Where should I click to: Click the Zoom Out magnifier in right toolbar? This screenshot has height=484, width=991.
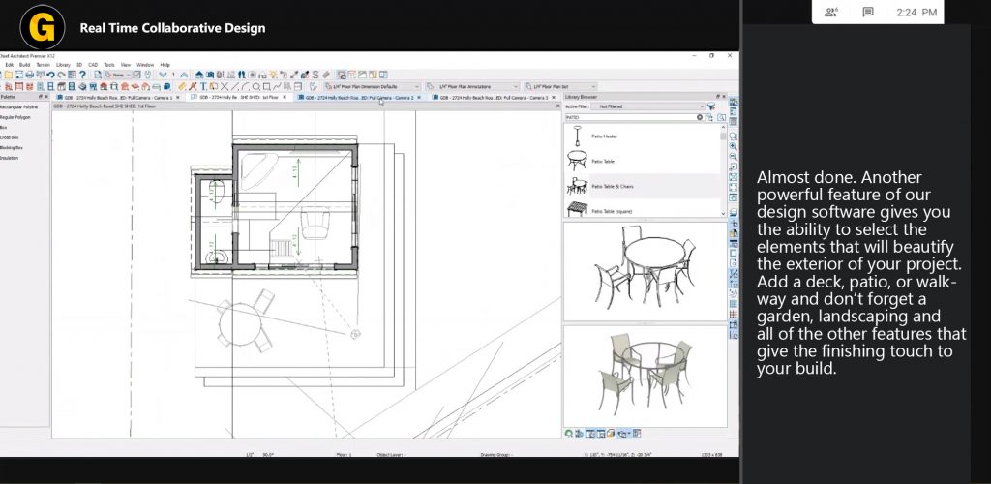pos(734,156)
